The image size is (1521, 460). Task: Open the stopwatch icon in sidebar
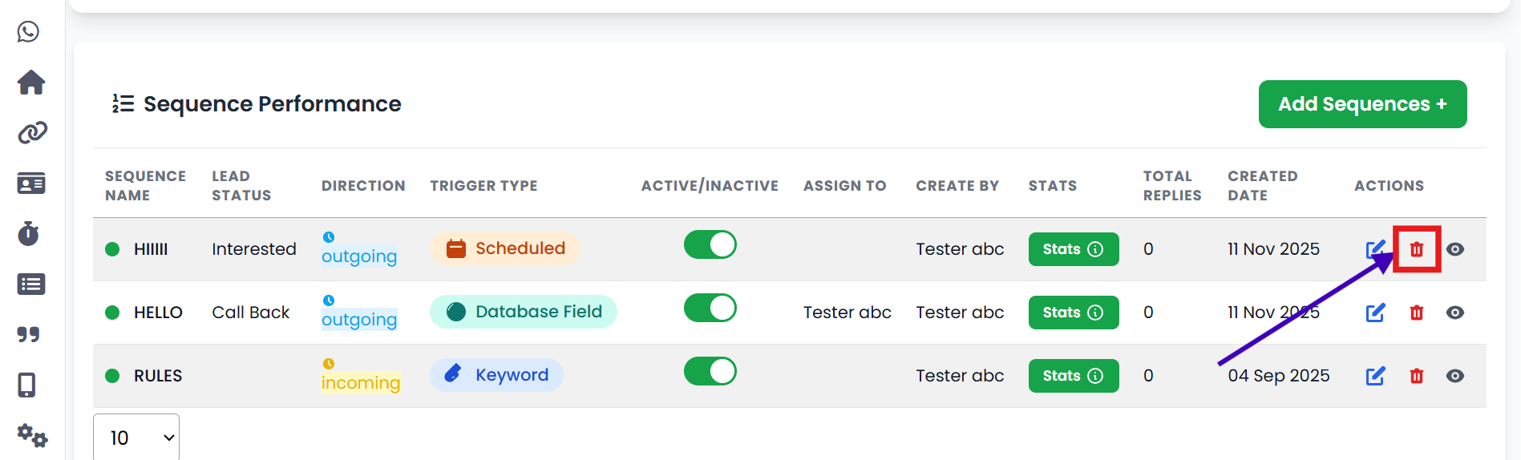tap(29, 233)
